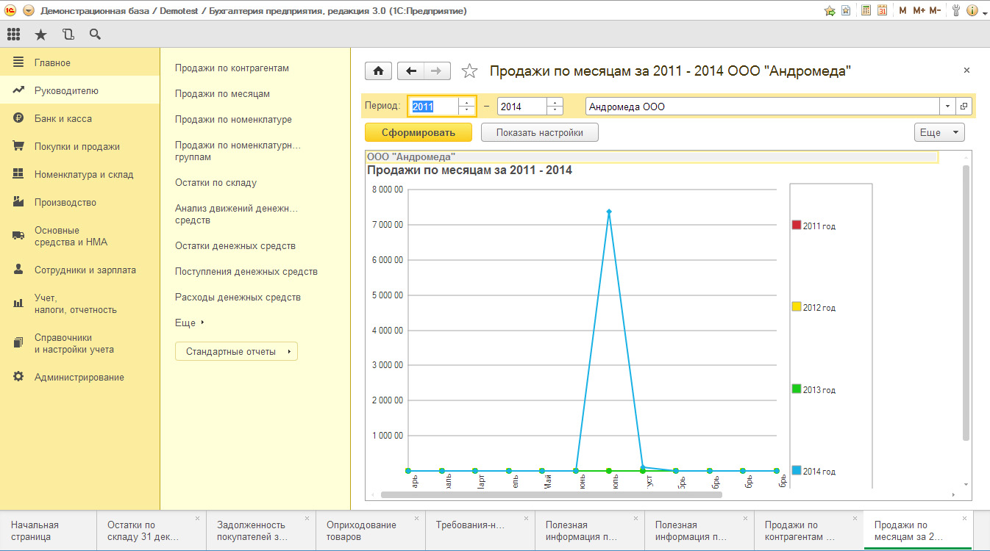Click the M- memory subtract button
This screenshot has width=990, height=551.
tap(935, 11)
